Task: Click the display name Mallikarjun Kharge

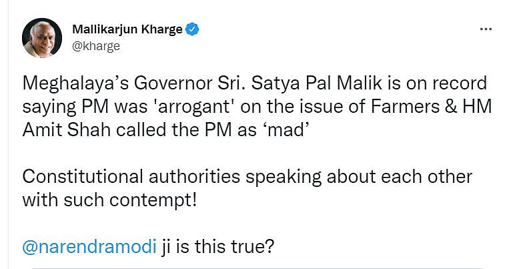Action: pyautogui.click(x=127, y=30)
